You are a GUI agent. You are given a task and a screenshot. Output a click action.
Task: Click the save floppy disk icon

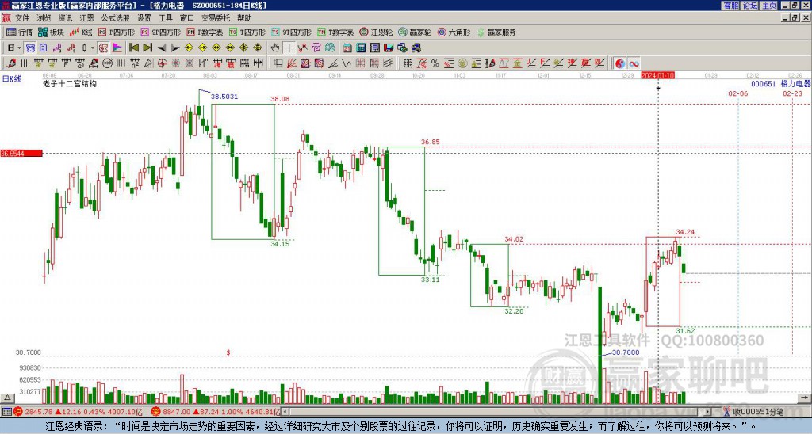point(389,48)
